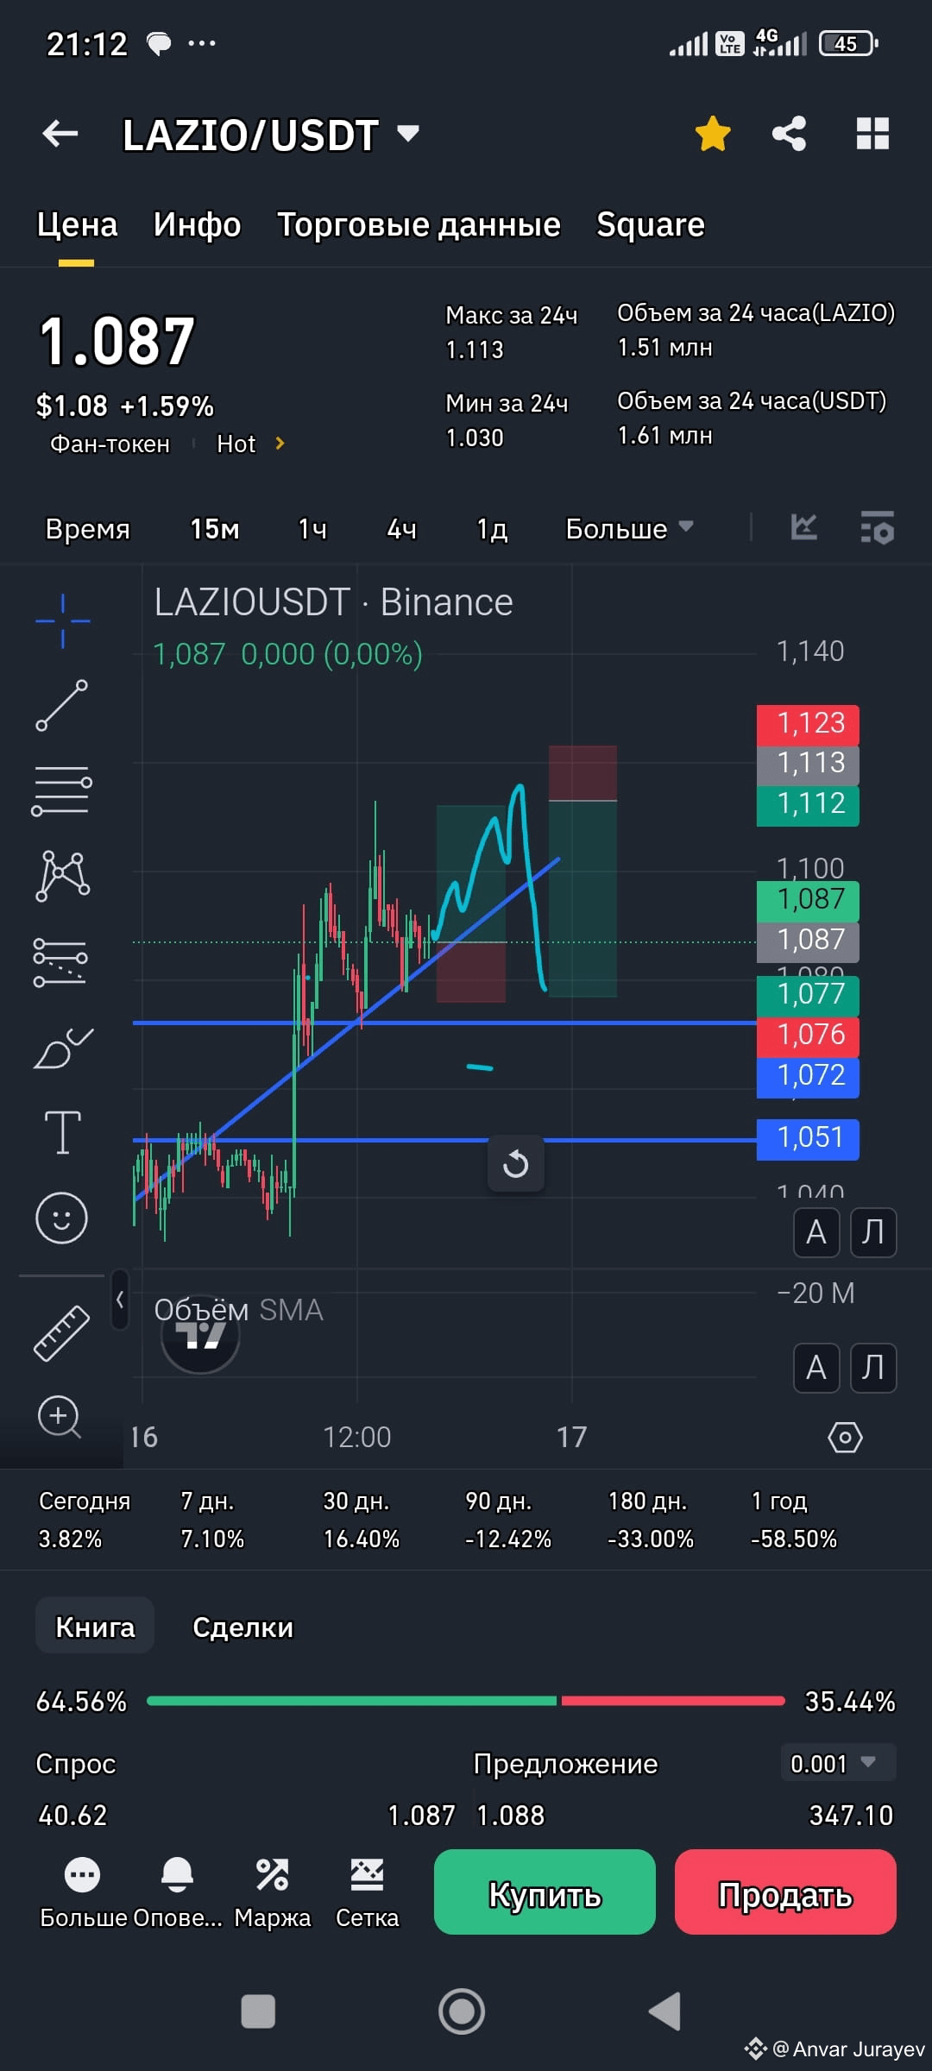Image resolution: width=932 pixels, height=2071 pixels.
Task: Tap the Объём SMA indicator label
Action: [238, 1310]
